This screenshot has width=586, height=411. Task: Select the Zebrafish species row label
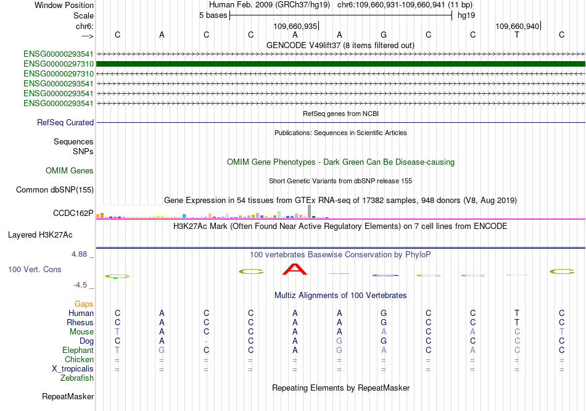coord(77,378)
